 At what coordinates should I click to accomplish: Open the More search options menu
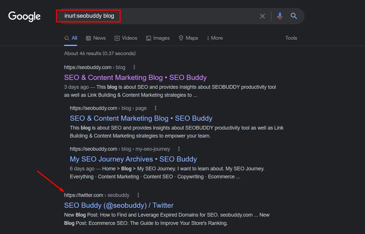(215, 38)
